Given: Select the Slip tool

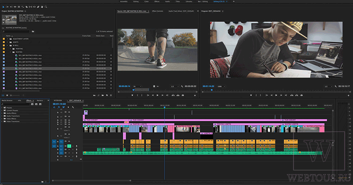Looking at the screenshot, I should 30,7.
